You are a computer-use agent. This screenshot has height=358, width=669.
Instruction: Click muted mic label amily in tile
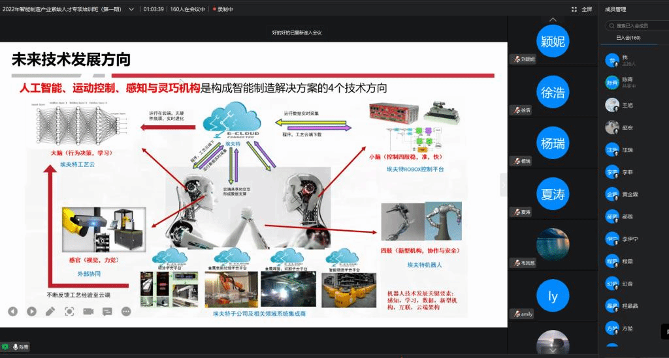pyautogui.click(x=522, y=314)
